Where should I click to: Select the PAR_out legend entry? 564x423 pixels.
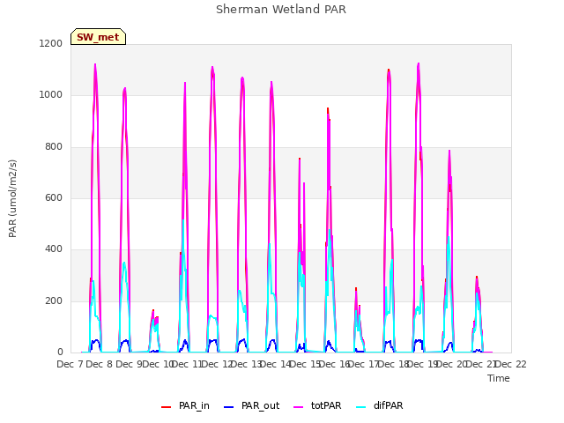251,405
